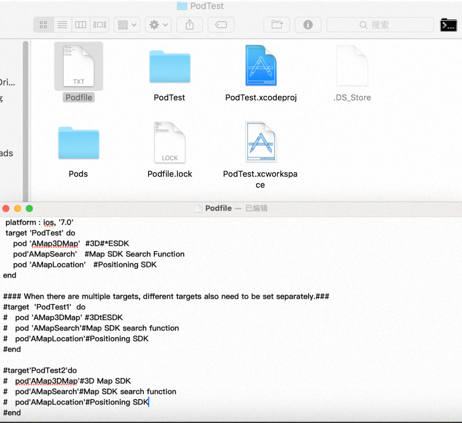Image resolution: width=462 pixels, height=423 pixels.
Task: Click the "#target 'PodTest1' do" line
Action: 44,307
